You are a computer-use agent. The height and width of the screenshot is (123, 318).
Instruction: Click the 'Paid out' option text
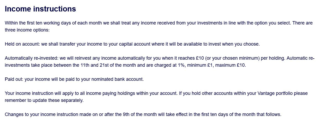coord(14,79)
